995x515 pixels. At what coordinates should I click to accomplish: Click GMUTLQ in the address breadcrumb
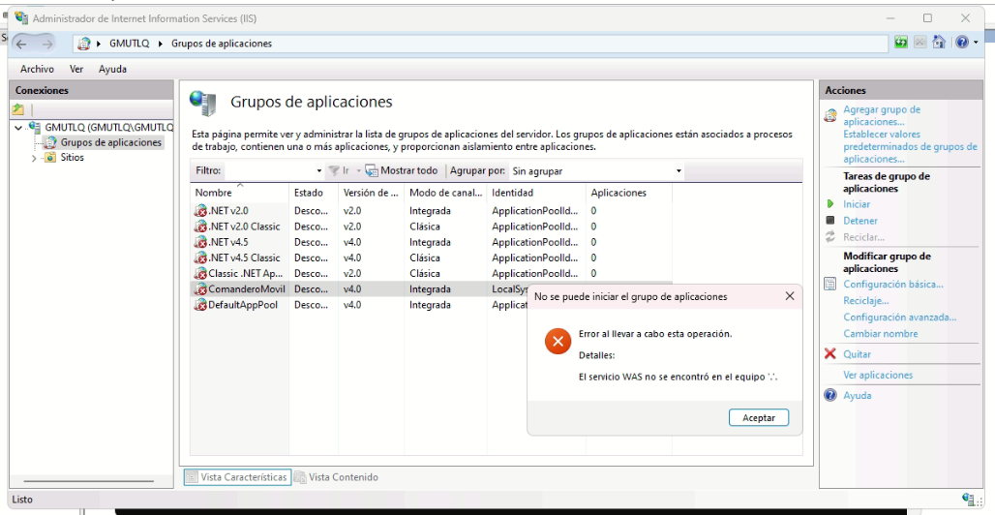[130, 44]
